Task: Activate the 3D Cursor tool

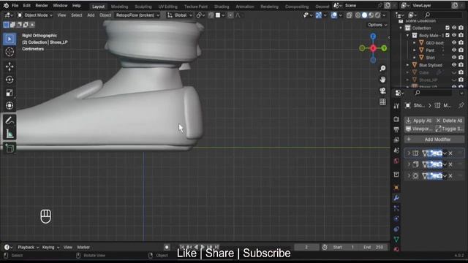Action: [10, 52]
